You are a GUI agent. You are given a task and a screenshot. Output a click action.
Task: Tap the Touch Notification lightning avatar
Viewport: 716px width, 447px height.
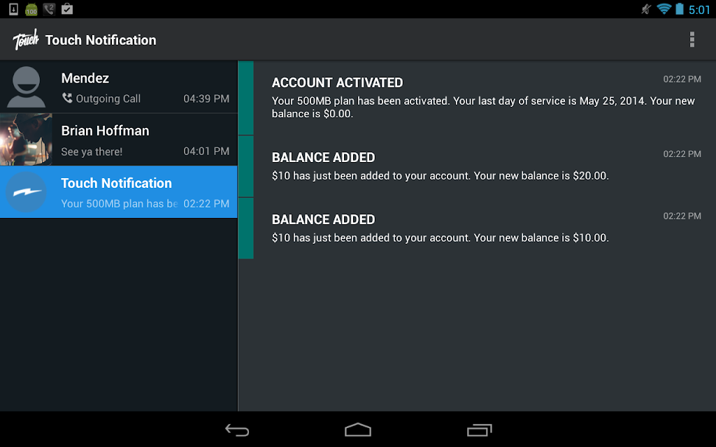click(26, 192)
